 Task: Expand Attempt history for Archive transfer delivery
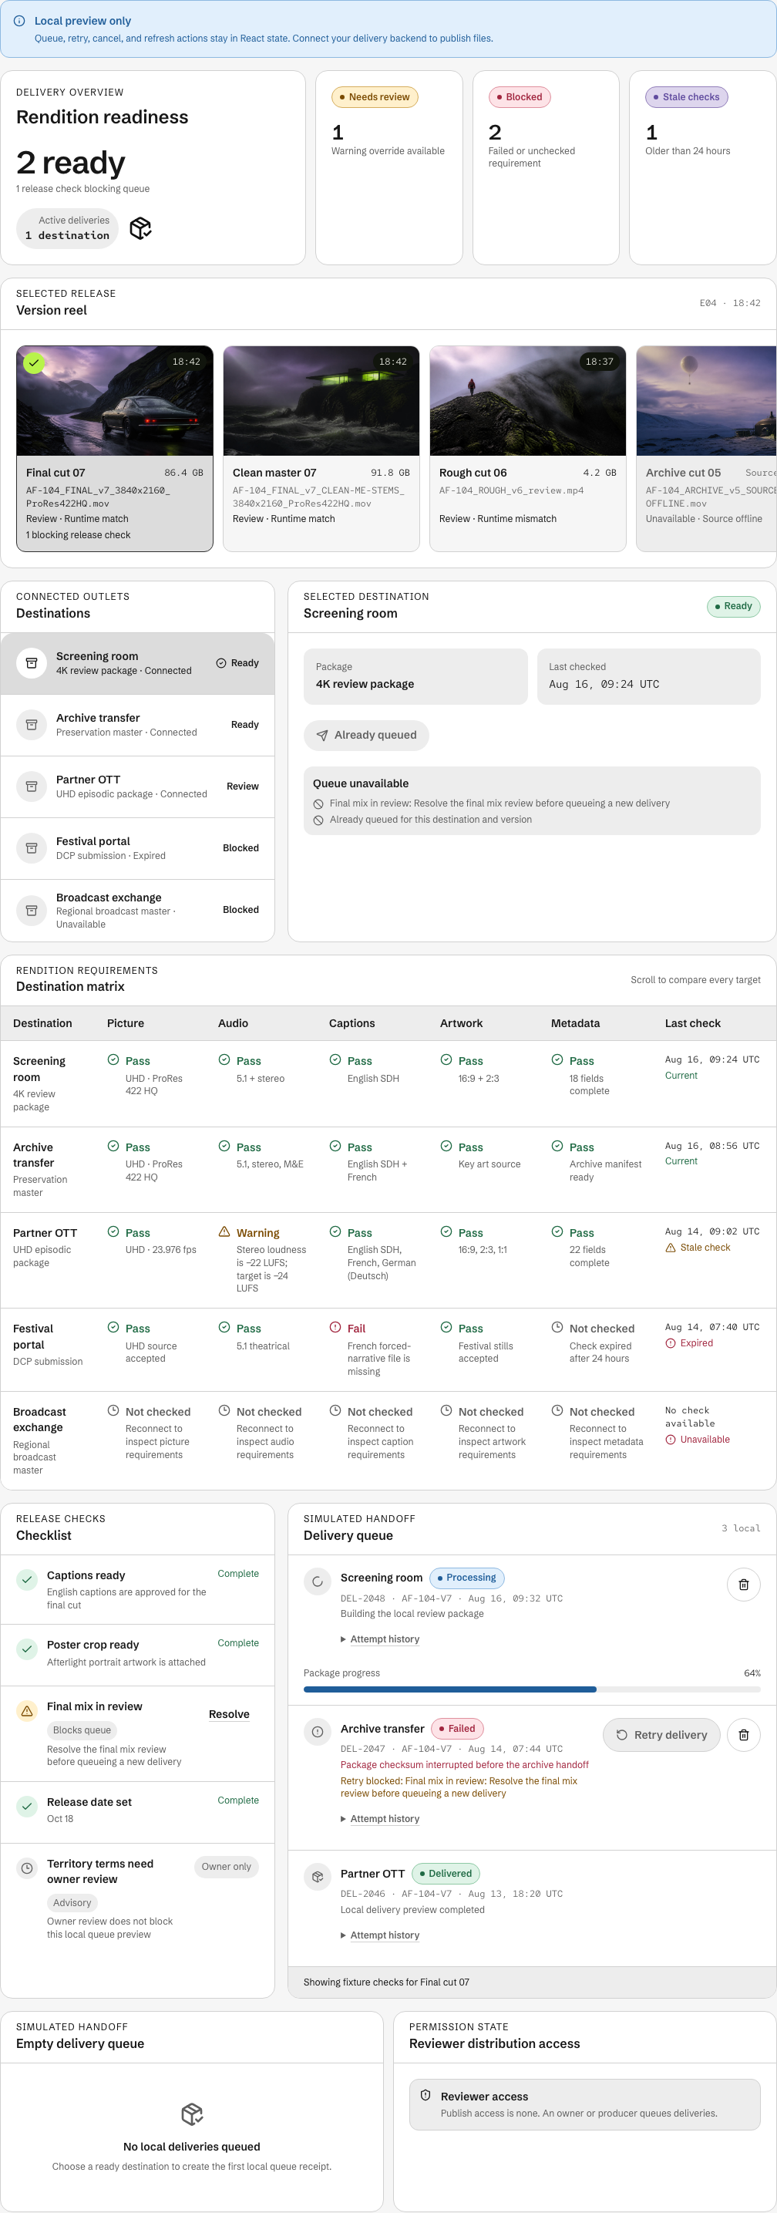[x=380, y=1819]
